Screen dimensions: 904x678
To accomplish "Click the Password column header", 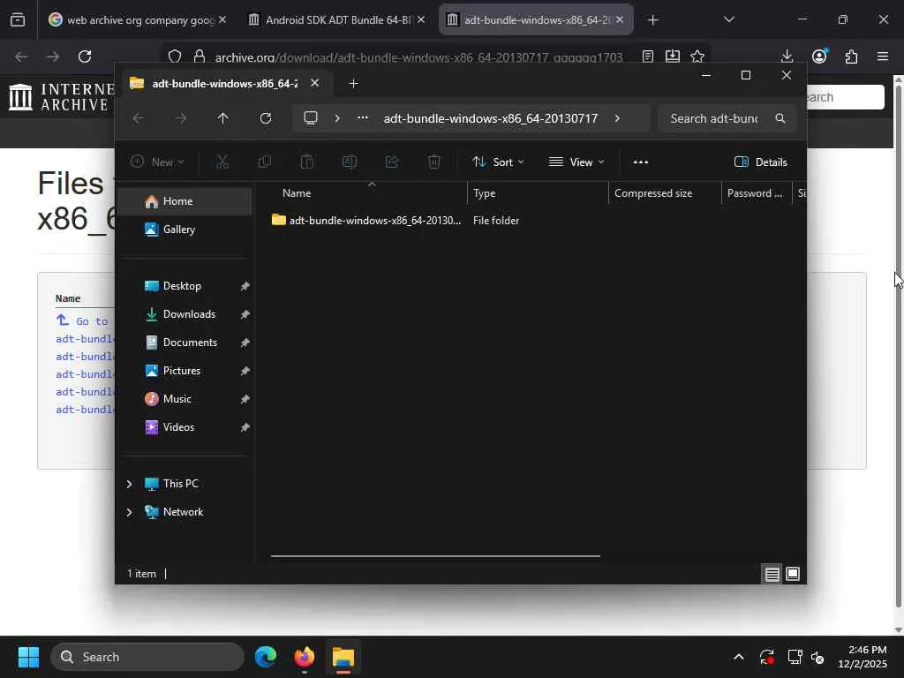I will click(x=756, y=193).
